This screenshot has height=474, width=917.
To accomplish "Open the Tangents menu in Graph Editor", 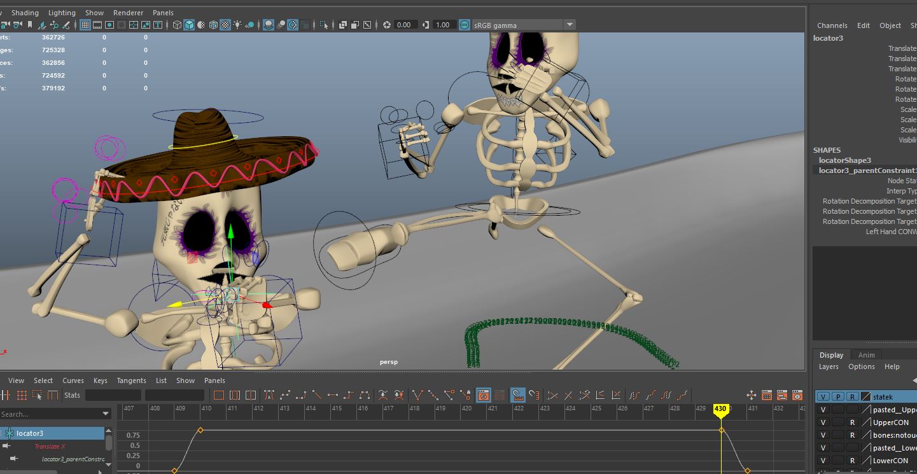I will (132, 380).
